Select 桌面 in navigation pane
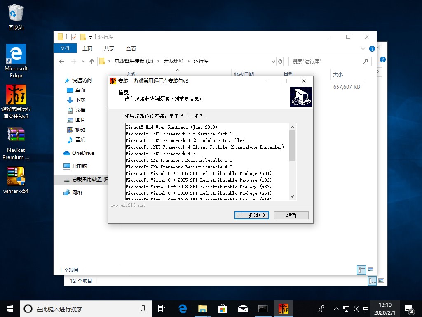Screen dimensions: 422x317 pyautogui.click(x=76, y=90)
